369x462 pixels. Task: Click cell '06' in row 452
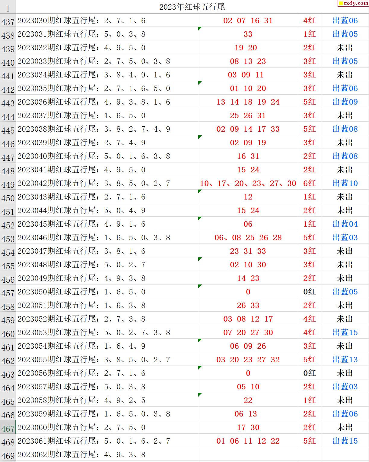tap(248, 224)
